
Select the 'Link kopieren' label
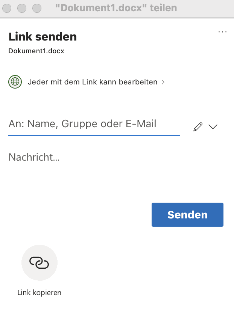click(39, 292)
